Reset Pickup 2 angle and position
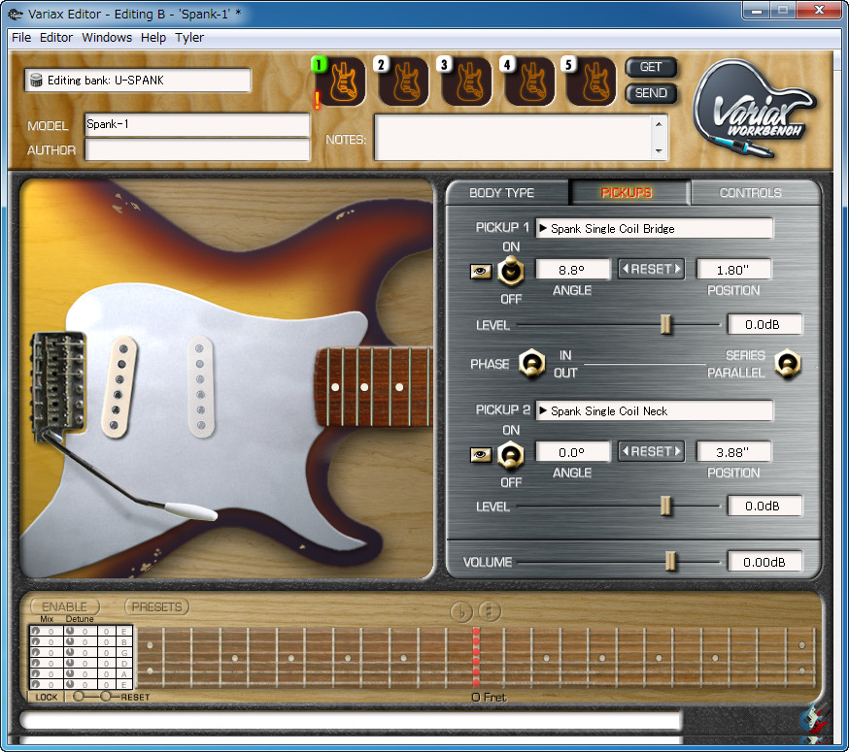This screenshot has height=752, width=849. [652, 451]
